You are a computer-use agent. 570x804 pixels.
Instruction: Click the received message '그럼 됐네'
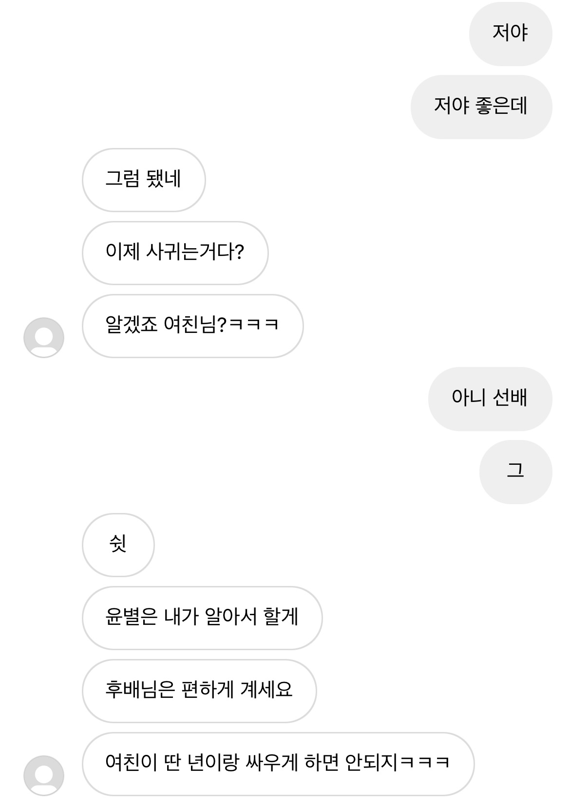143,180
